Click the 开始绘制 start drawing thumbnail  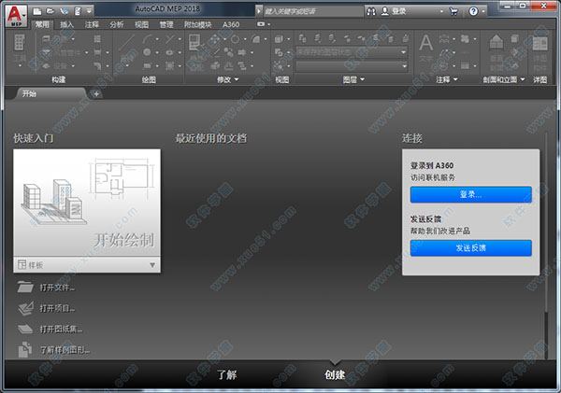(x=87, y=203)
